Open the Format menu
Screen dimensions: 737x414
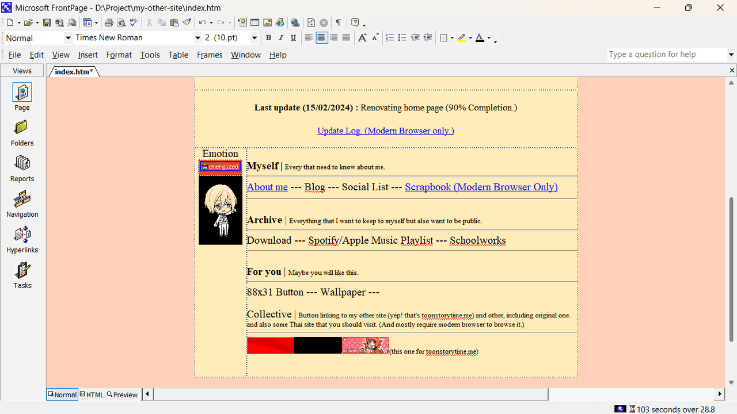click(119, 55)
